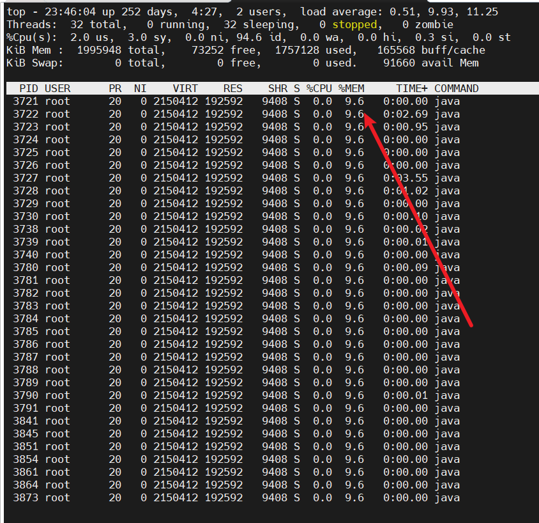Click the 0:02.69 time value for thread 3722
Viewport: 539px width, 523px height.
(406, 114)
